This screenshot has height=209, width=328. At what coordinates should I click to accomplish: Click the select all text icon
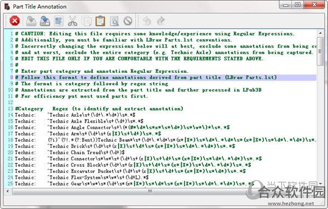[59, 21]
